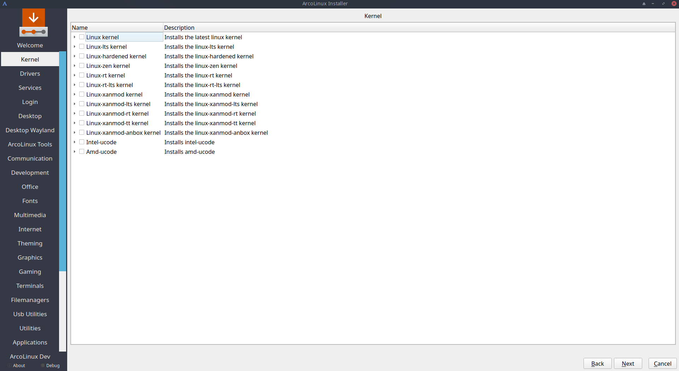Select the ArcoLinux Tools step
679x371 pixels.
[x=30, y=144]
